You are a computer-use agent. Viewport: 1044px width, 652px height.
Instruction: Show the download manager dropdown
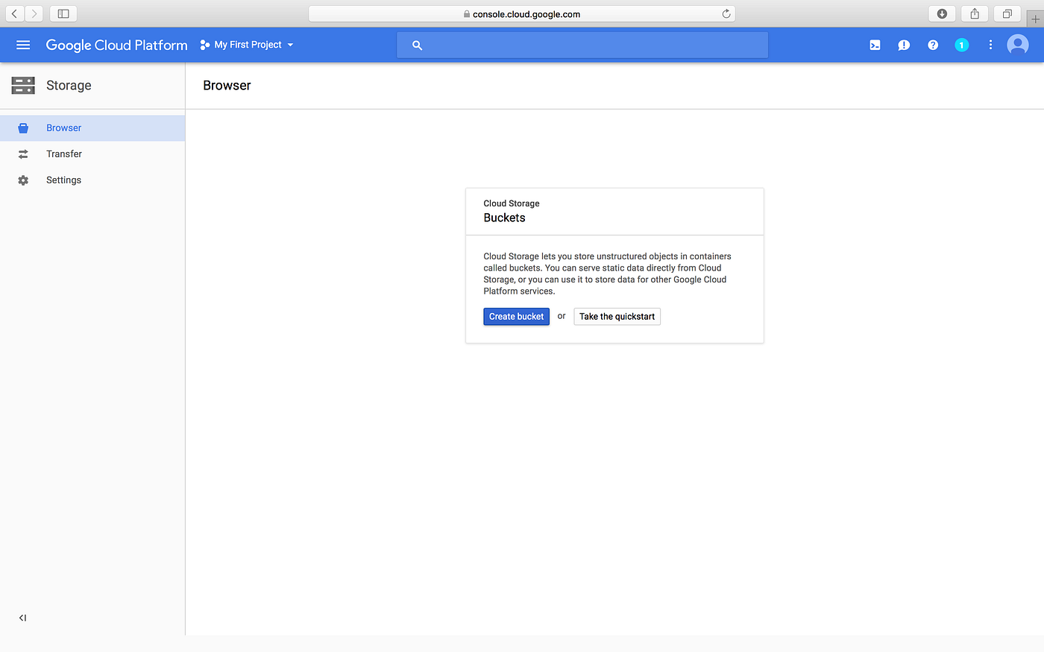941,13
